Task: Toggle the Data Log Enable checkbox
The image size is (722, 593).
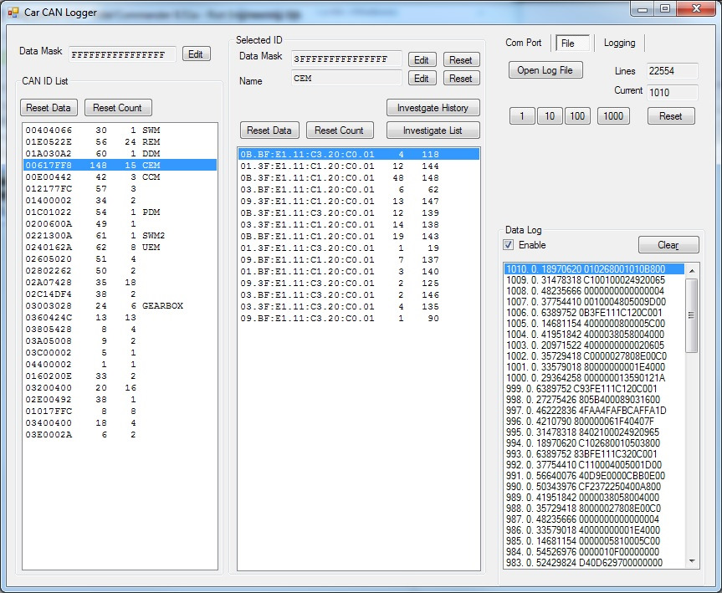Action: click(509, 245)
